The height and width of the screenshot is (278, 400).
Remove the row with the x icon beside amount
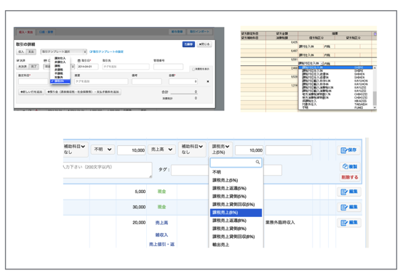208,81
